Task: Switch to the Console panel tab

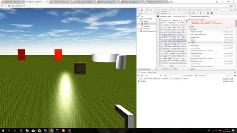Action: (157, 10)
